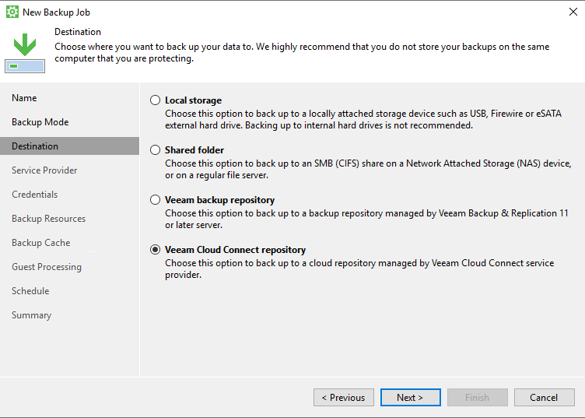Click the Veeam Cloud Connect description text
This screenshot has width=585, height=418.
click(x=359, y=269)
